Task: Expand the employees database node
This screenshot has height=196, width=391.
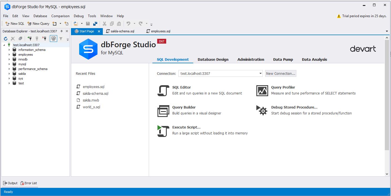Action: tap(9, 55)
